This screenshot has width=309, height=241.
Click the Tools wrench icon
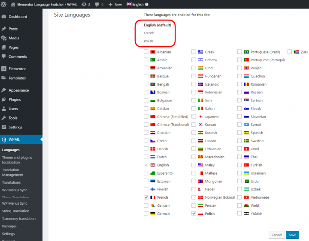[x=4, y=118]
